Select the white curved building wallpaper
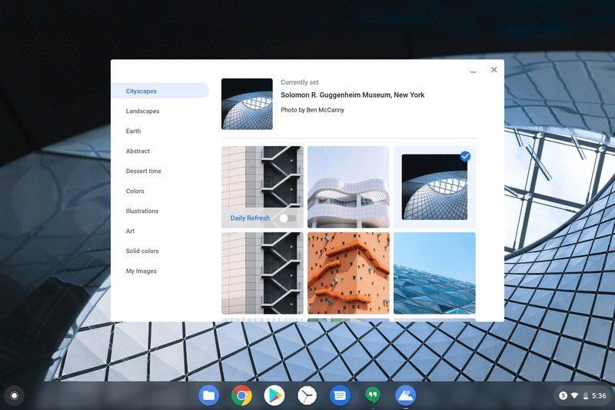Viewport: 615px width, 410px height. 348,187
